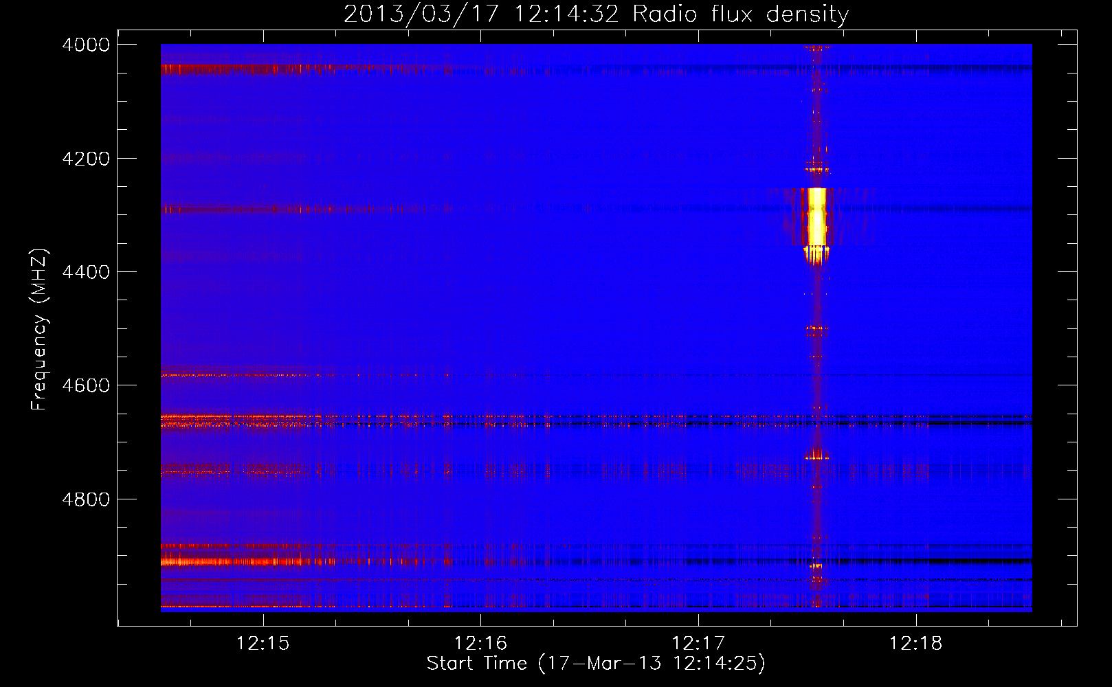Click the 12:15 time tick label

click(263, 644)
